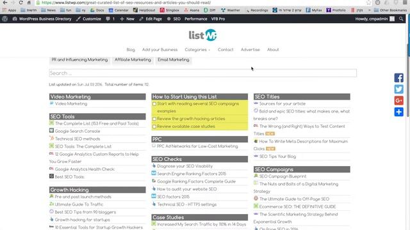Image resolution: width=410 pixels, height=230 pixels.
Task: Open 'Technical SEO - HTTPS settings' link
Action: pyautogui.click(x=186, y=204)
